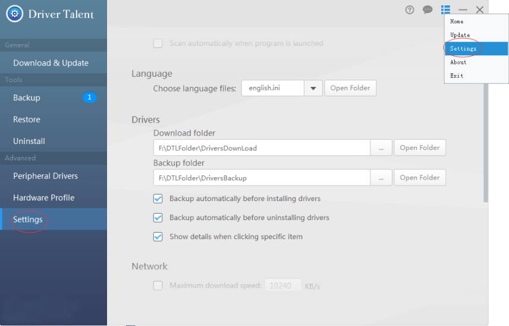Select Settings in the left sidebar
The image size is (509, 326).
(54, 219)
